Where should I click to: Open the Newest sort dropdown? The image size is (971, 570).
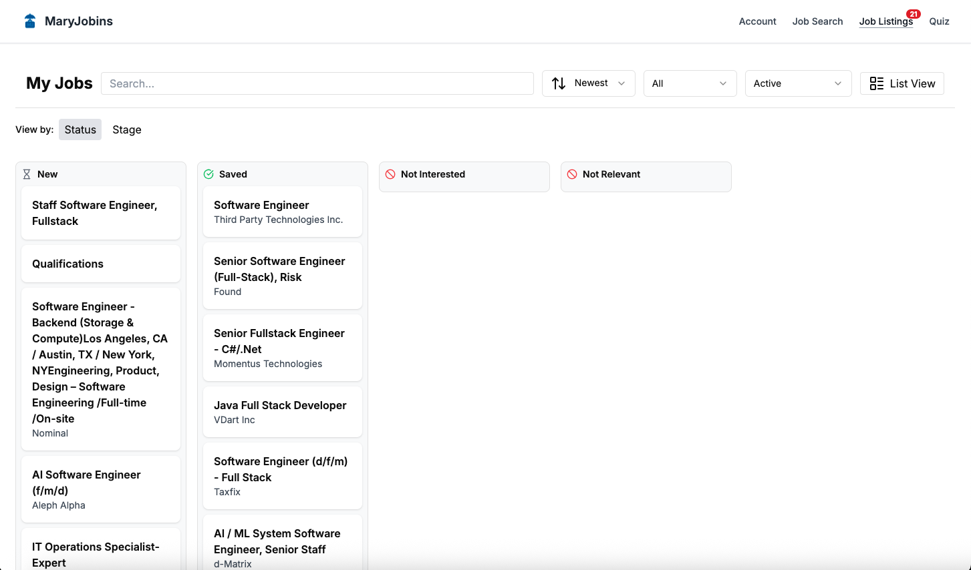589,83
